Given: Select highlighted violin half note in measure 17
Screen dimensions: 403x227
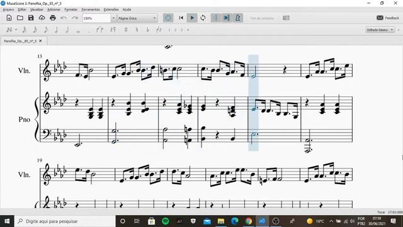Looking at the screenshot, I should click(x=253, y=76).
